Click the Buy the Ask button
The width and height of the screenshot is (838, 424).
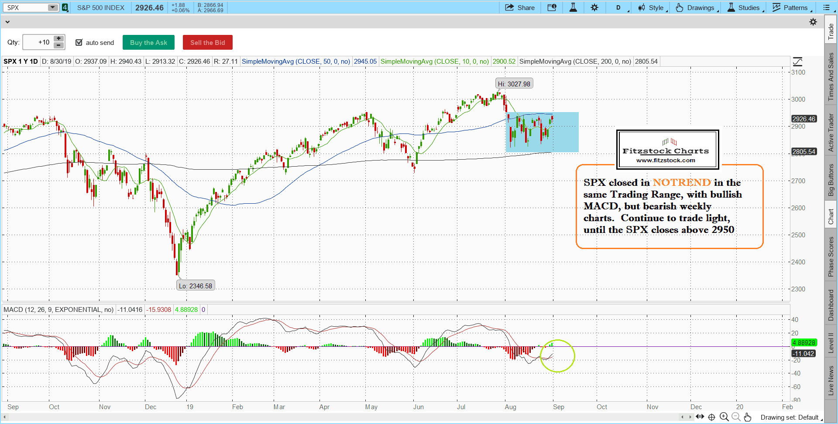coord(148,42)
